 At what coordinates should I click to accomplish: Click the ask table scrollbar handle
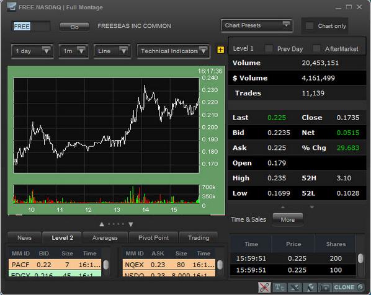point(220,265)
